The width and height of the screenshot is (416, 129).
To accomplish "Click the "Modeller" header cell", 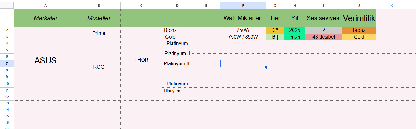I will (x=99, y=18).
